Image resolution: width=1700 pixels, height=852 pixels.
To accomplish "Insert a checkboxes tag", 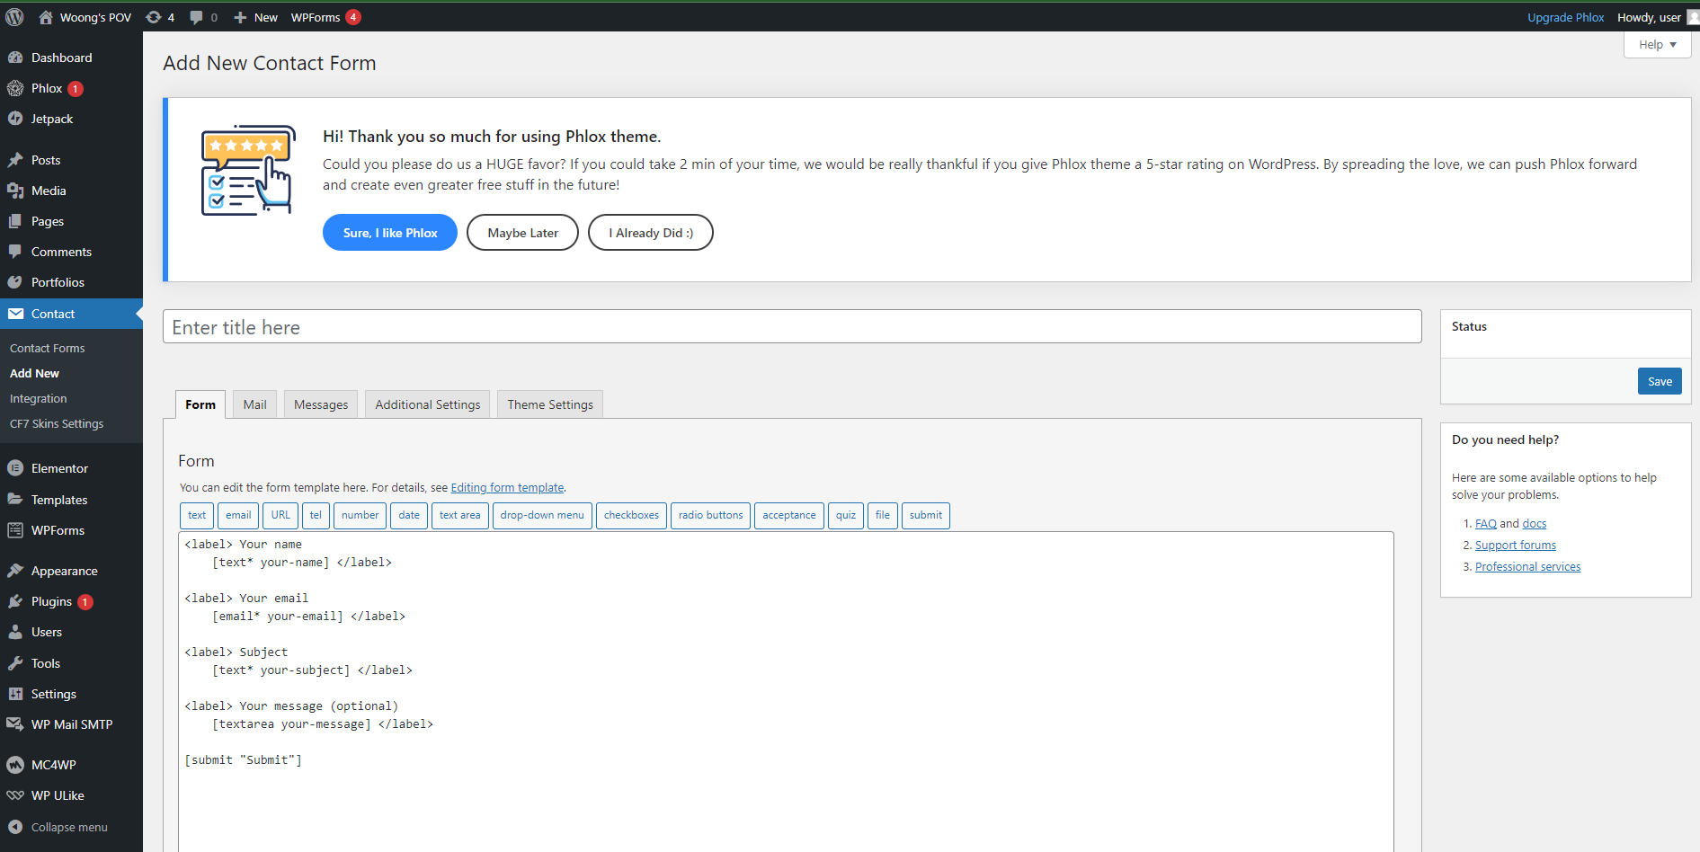I will pyautogui.click(x=631, y=515).
